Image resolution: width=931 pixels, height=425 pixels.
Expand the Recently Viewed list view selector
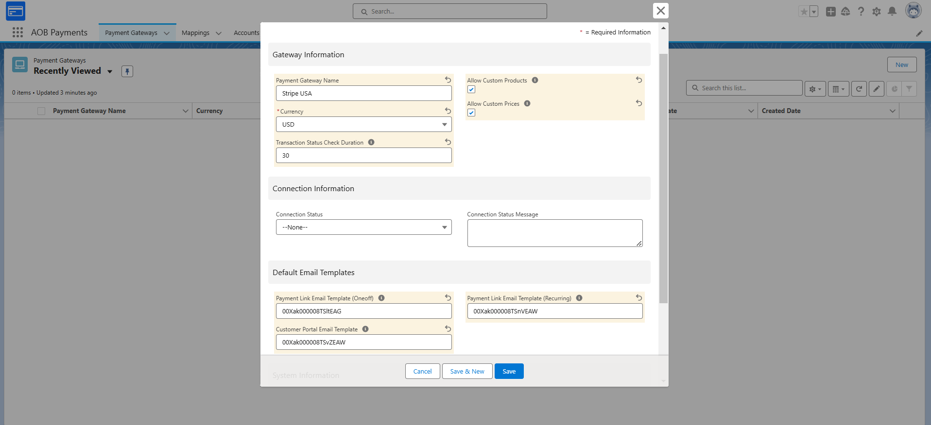(110, 71)
